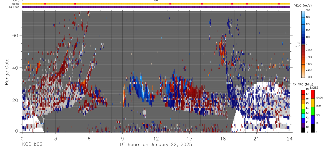326x150 pixels.
Task: Click the '−300' label on the velocity colorbar
Action: coord(309,64)
